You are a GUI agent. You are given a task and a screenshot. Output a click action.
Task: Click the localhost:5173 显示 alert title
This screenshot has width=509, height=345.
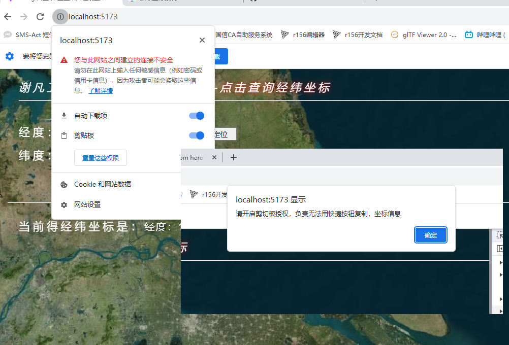(x=271, y=200)
